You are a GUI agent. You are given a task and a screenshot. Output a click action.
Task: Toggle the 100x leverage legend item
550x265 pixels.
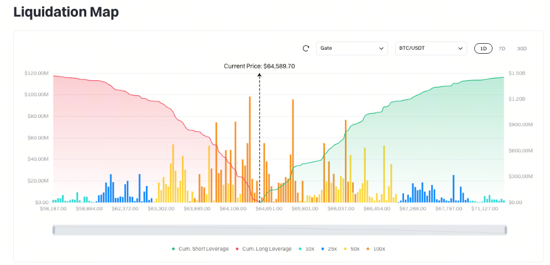[x=376, y=249]
